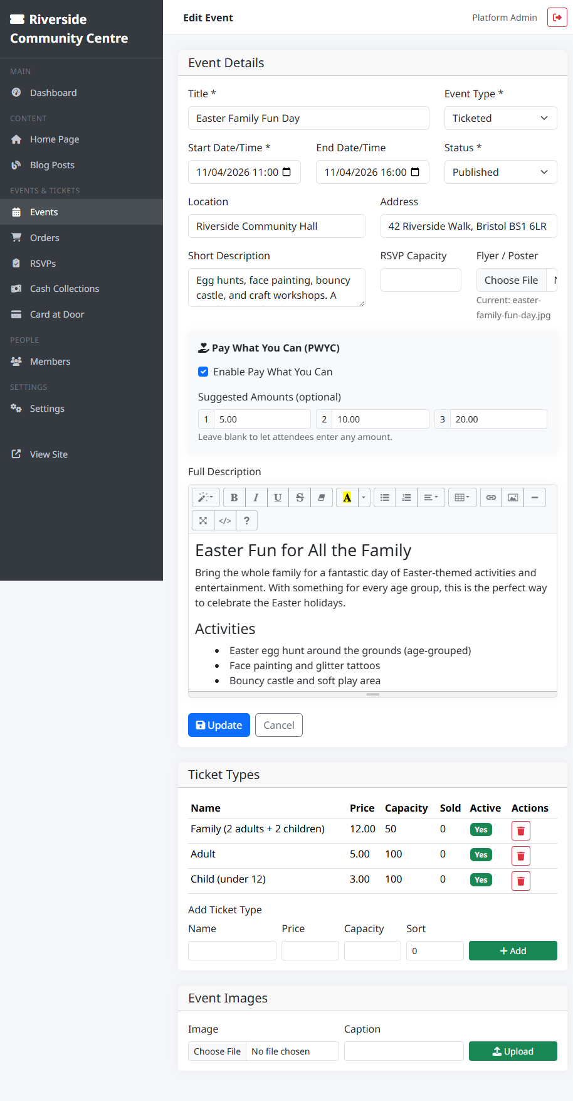Toggle underline formatting in editor
573x1101 pixels.
pos(278,498)
